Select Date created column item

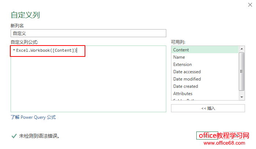tap(185, 86)
